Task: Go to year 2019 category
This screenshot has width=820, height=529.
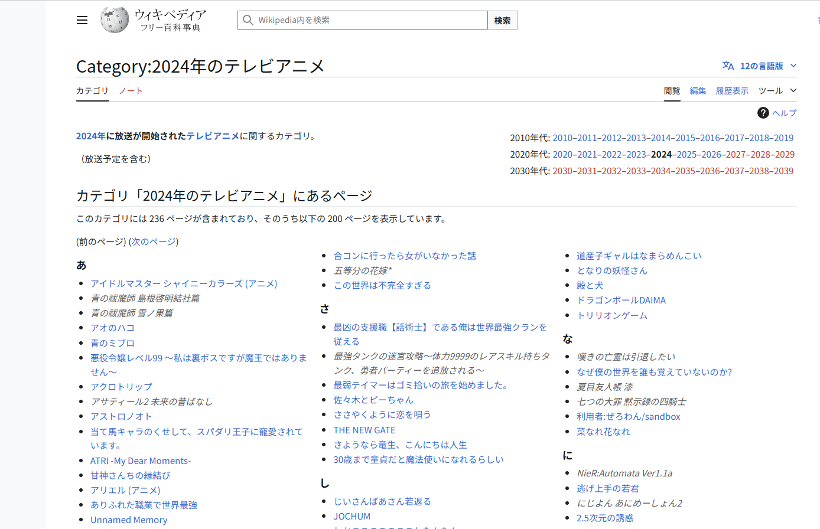Action: point(783,138)
